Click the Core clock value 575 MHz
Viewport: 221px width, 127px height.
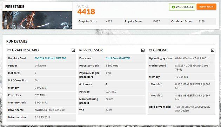(40, 95)
